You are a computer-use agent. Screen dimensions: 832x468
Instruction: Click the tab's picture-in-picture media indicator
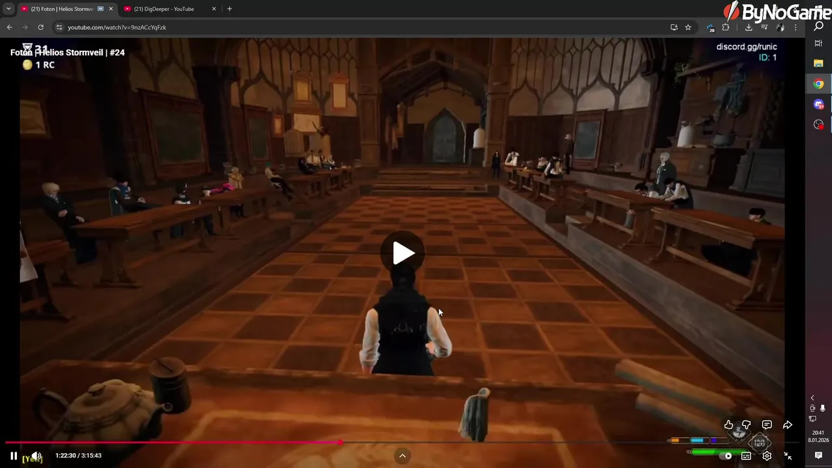click(101, 9)
